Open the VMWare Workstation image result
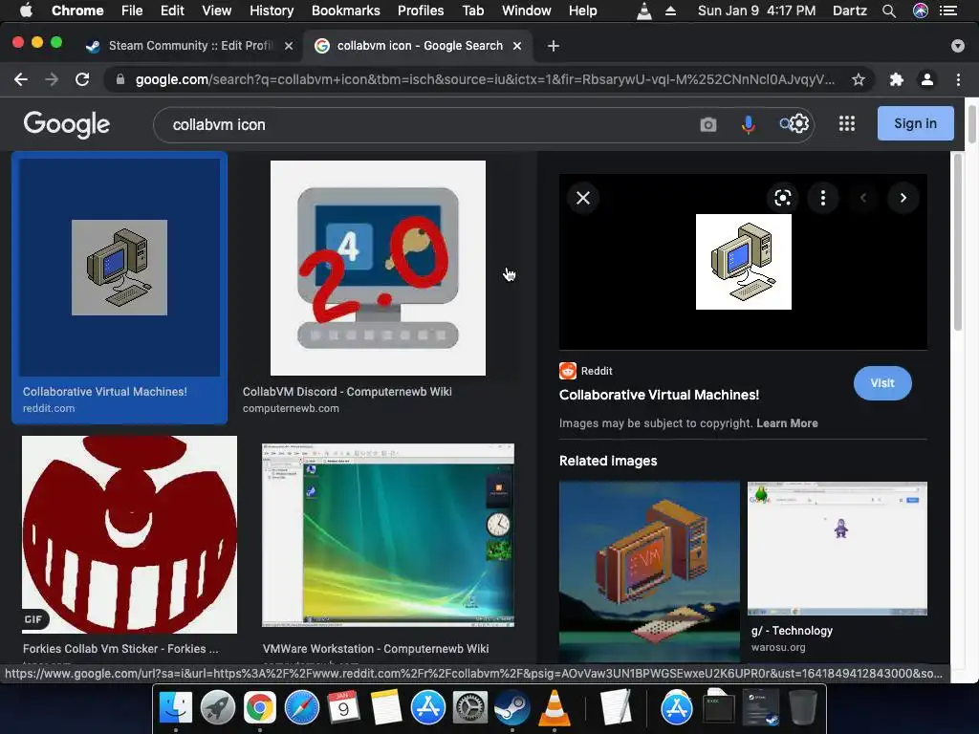This screenshot has width=979, height=734. (388, 535)
